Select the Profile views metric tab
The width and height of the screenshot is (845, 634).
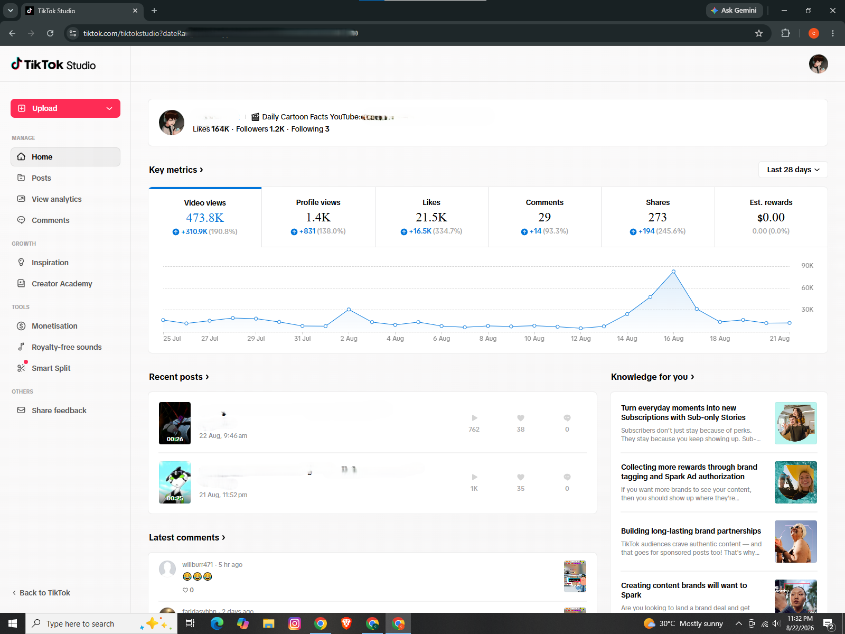pyautogui.click(x=318, y=217)
